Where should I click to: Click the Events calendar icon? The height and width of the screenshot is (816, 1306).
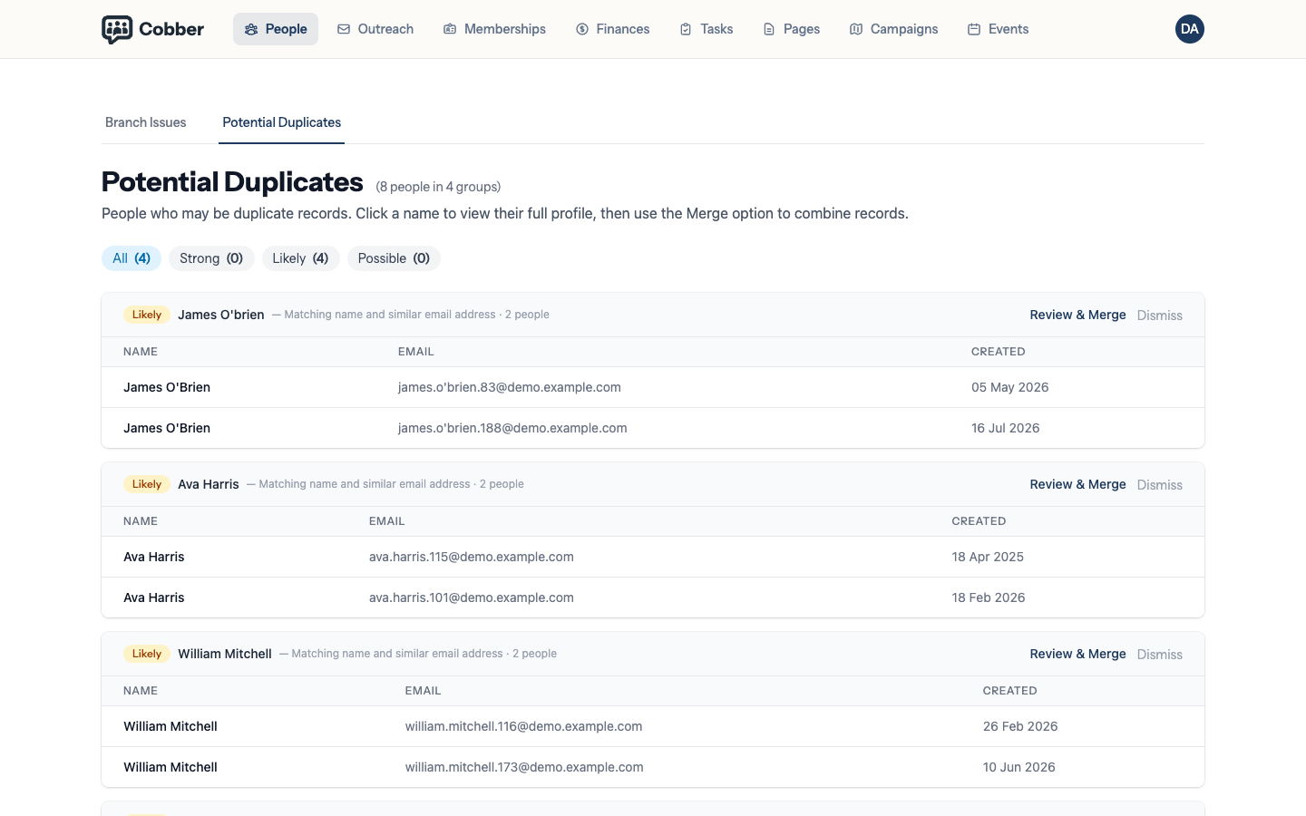(974, 29)
